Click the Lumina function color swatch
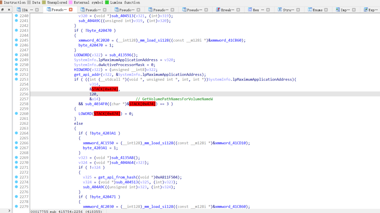 (107, 2)
